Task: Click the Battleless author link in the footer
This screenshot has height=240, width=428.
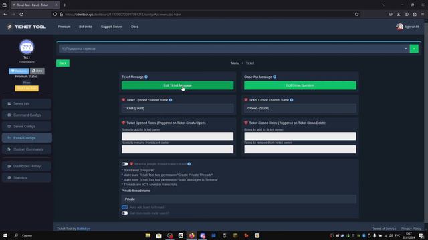Action: coord(84,229)
